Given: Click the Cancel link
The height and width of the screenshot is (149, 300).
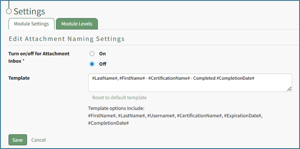Looking at the screenshot, I should click(38, 140).
